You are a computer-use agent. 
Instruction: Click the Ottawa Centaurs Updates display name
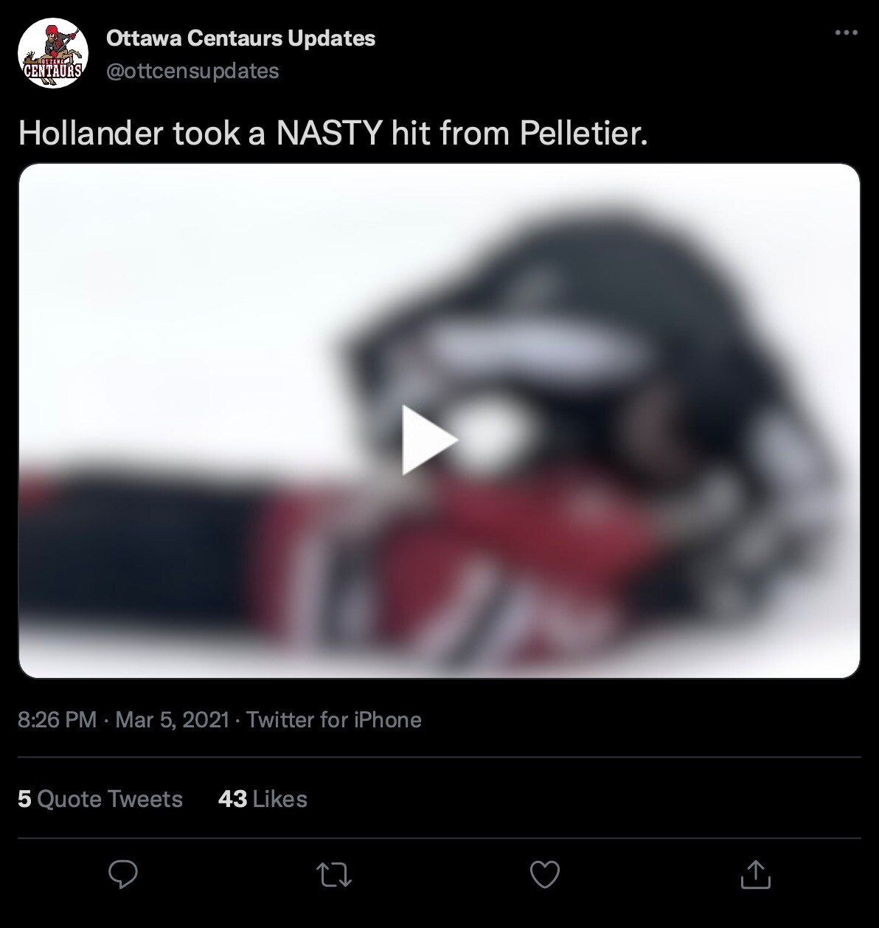click(x=240, y=38)
